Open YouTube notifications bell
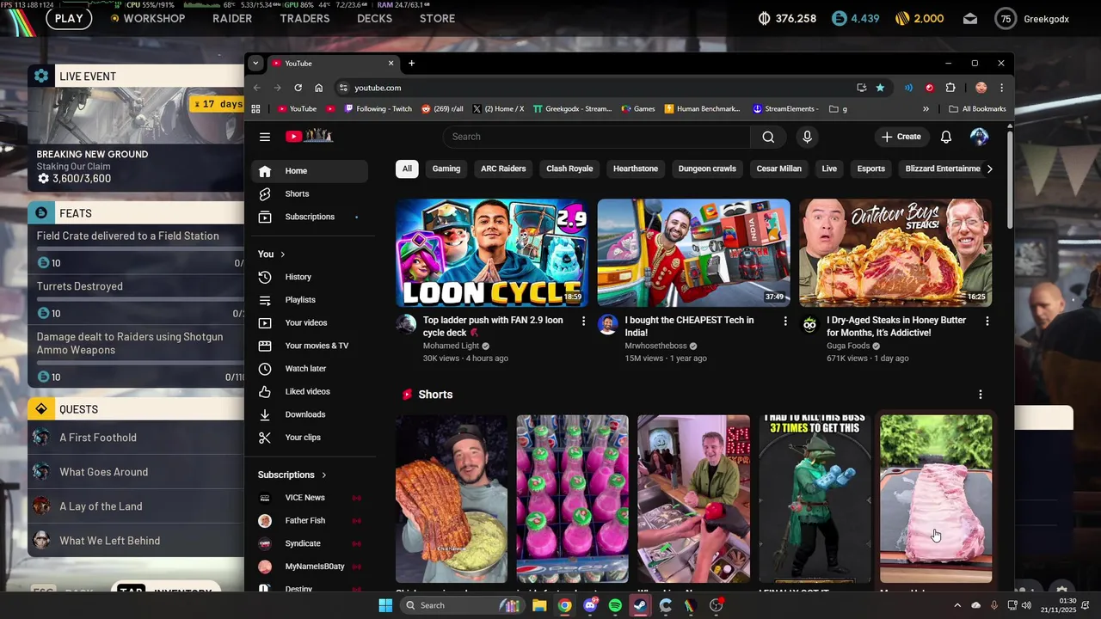 coord(946,137)
